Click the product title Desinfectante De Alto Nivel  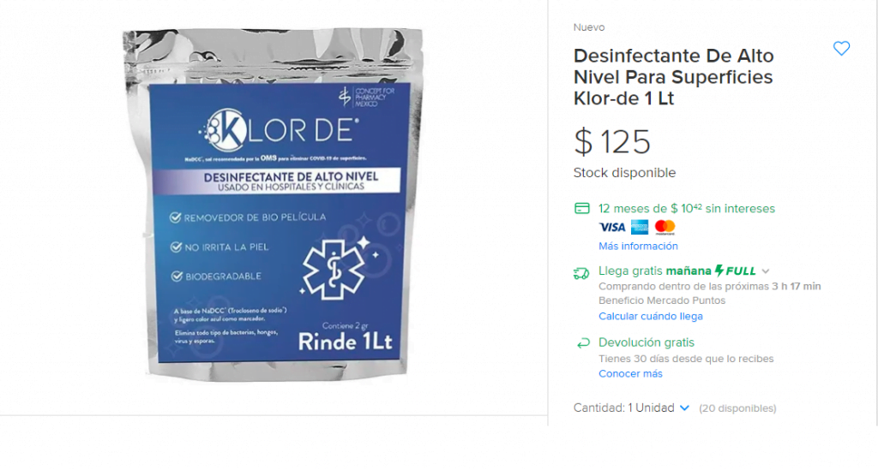674,77
